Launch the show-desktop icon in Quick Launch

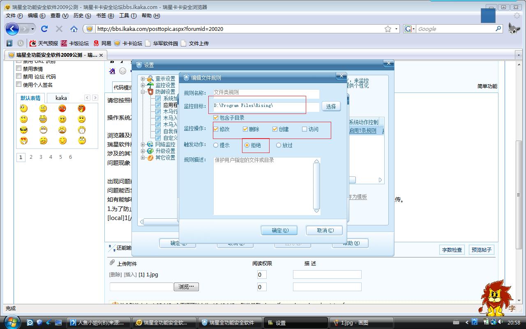point(58,323)
